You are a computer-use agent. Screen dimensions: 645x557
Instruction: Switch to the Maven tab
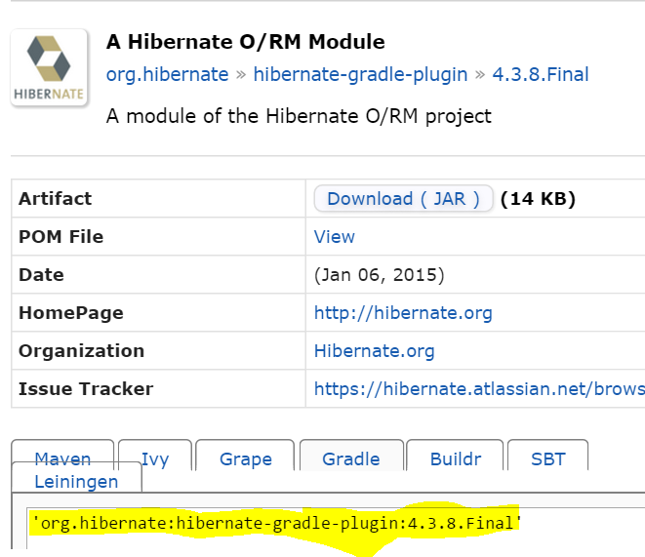[x=62, y=453]
